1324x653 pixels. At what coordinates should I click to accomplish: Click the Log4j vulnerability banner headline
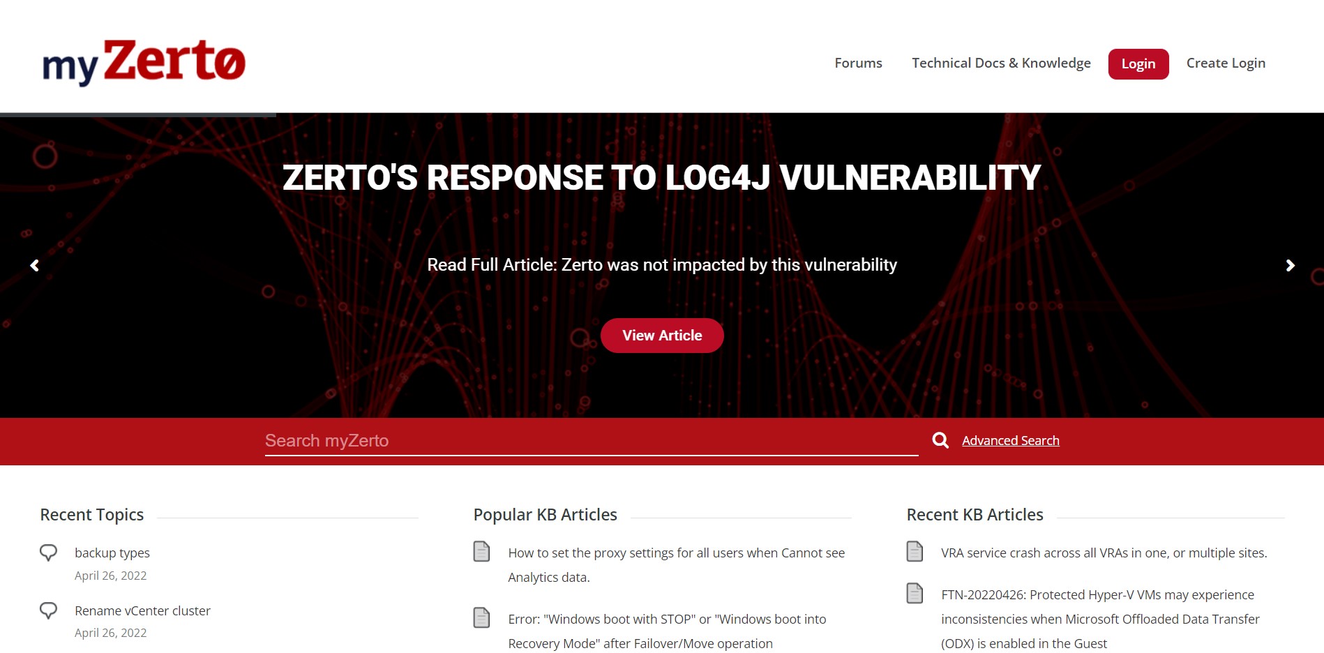662,177
